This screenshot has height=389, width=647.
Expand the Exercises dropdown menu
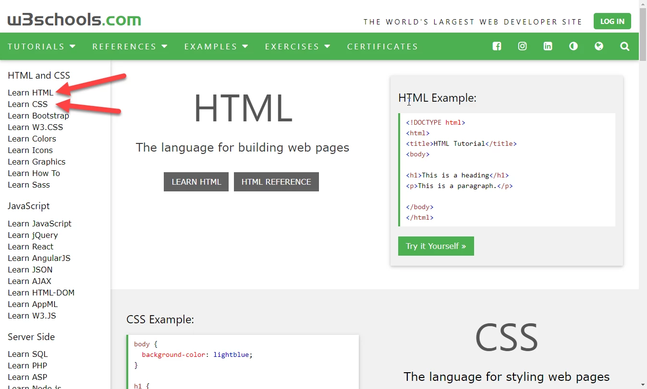(x=298, y=47)
